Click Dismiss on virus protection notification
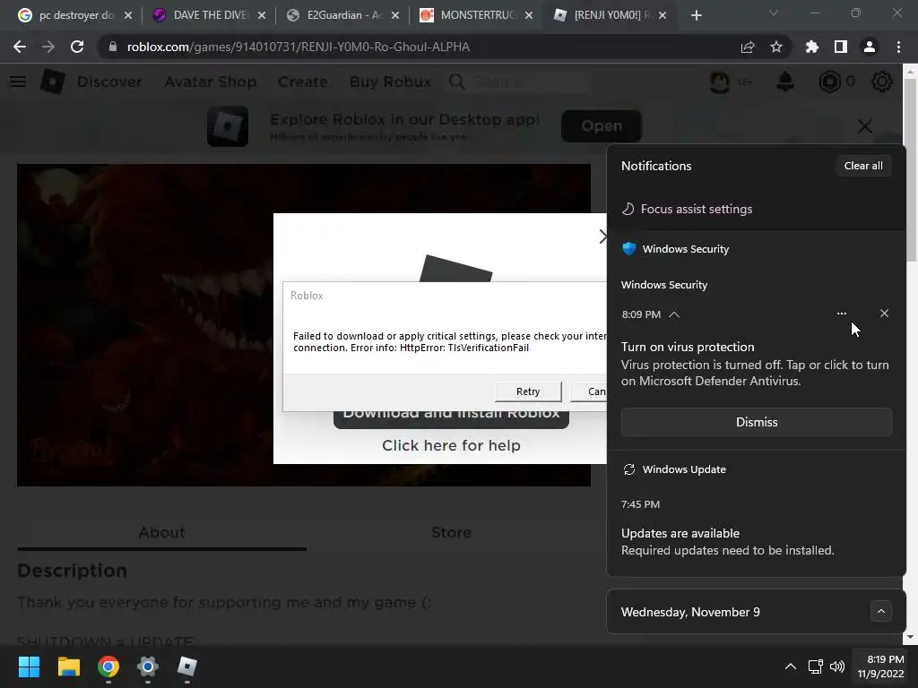The image size is (918, 688). click(x=757, y=422)
